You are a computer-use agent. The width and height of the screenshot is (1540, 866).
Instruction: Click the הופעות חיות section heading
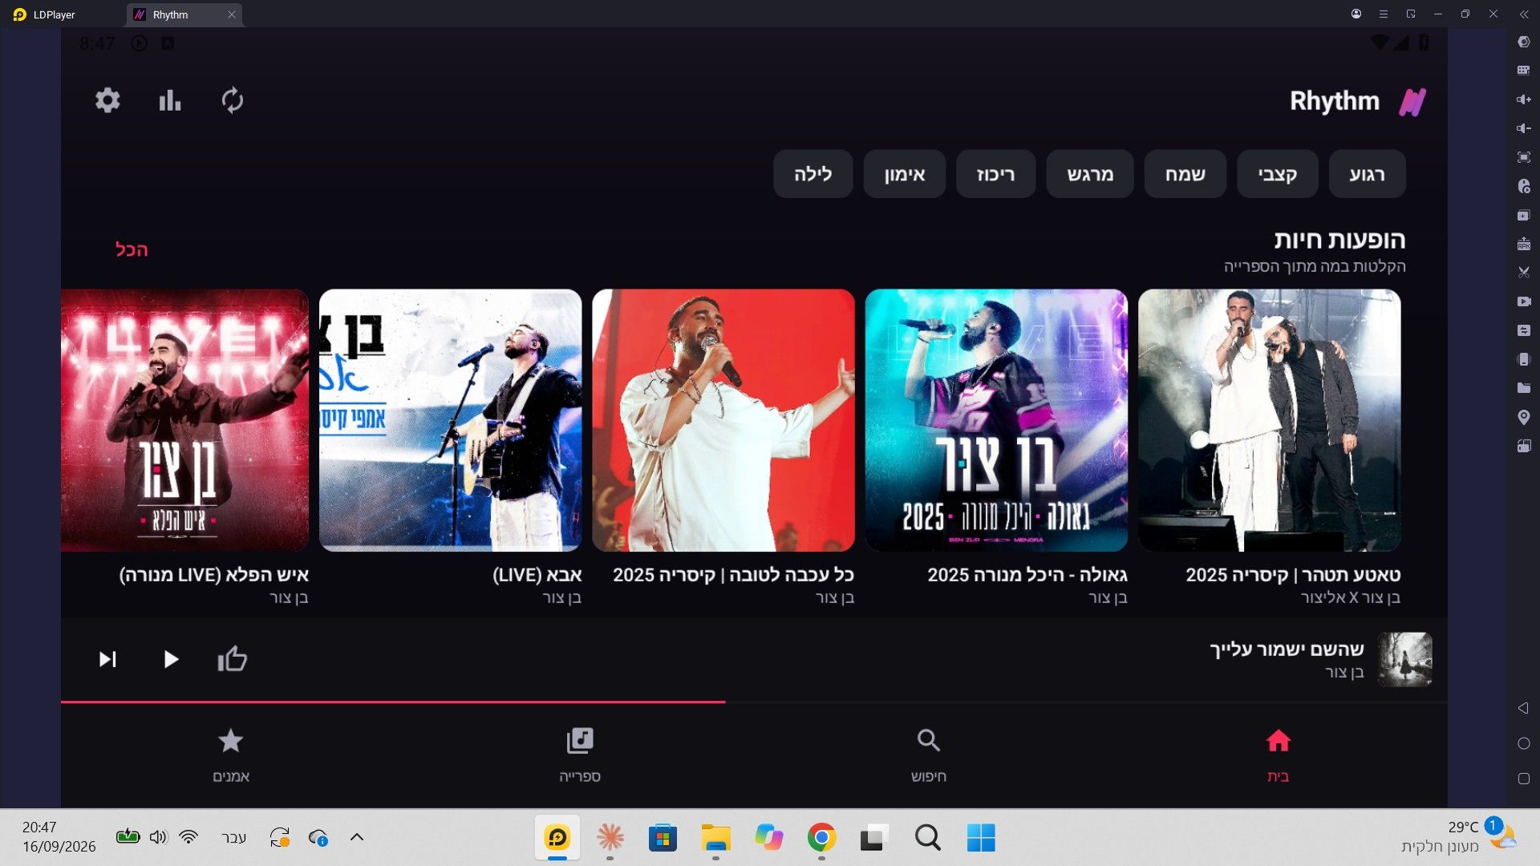[x=1339, y=240]
